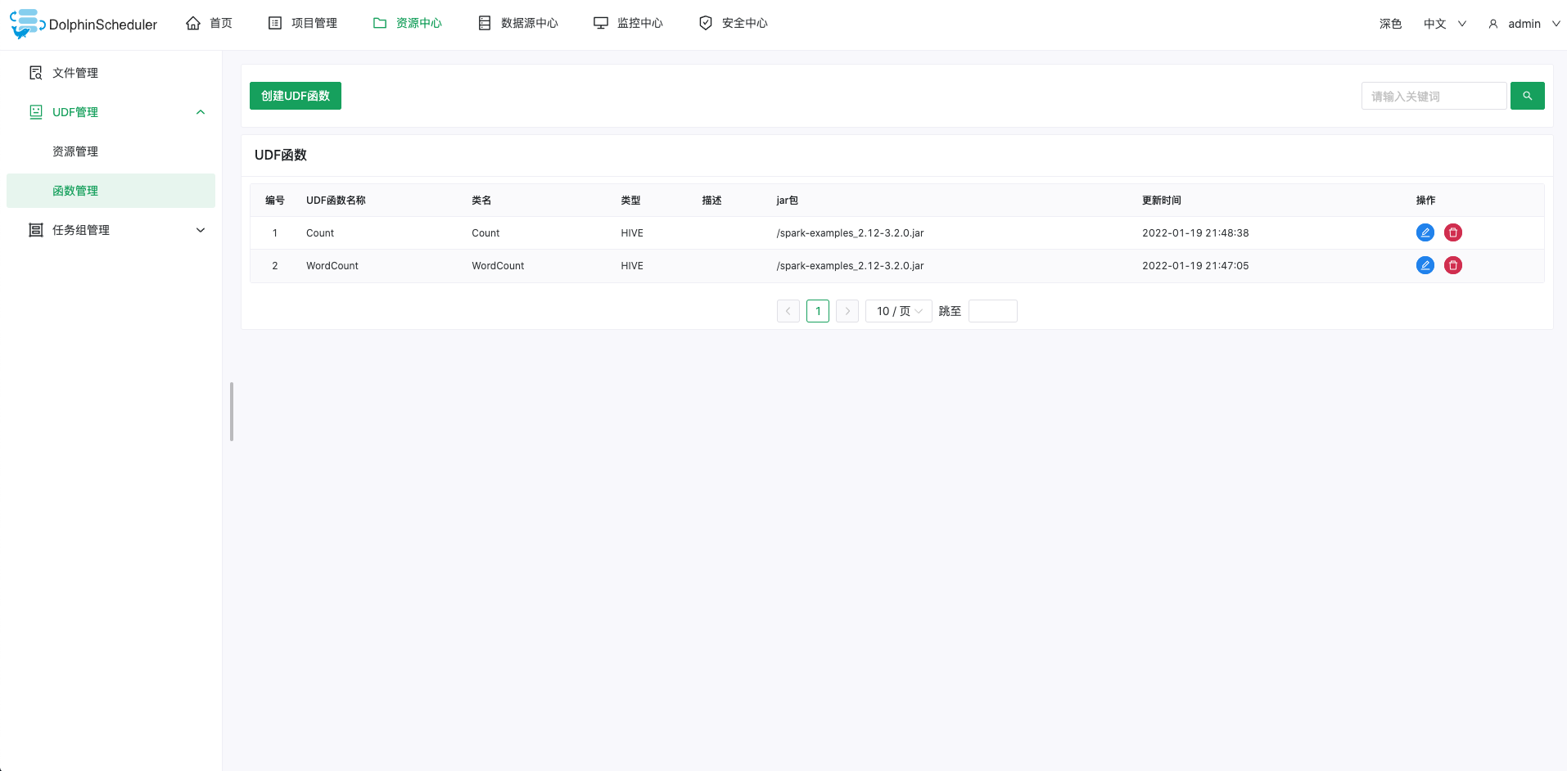Click the DolphinScheduler logo icon
Viewport: 1567px width, 771px height.
(27, 24)
